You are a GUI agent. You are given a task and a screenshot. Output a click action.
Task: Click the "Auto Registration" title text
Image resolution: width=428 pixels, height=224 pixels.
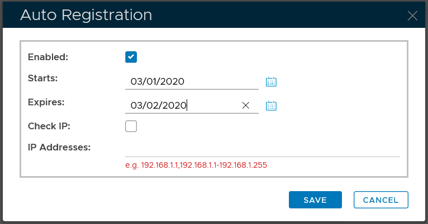86,15
